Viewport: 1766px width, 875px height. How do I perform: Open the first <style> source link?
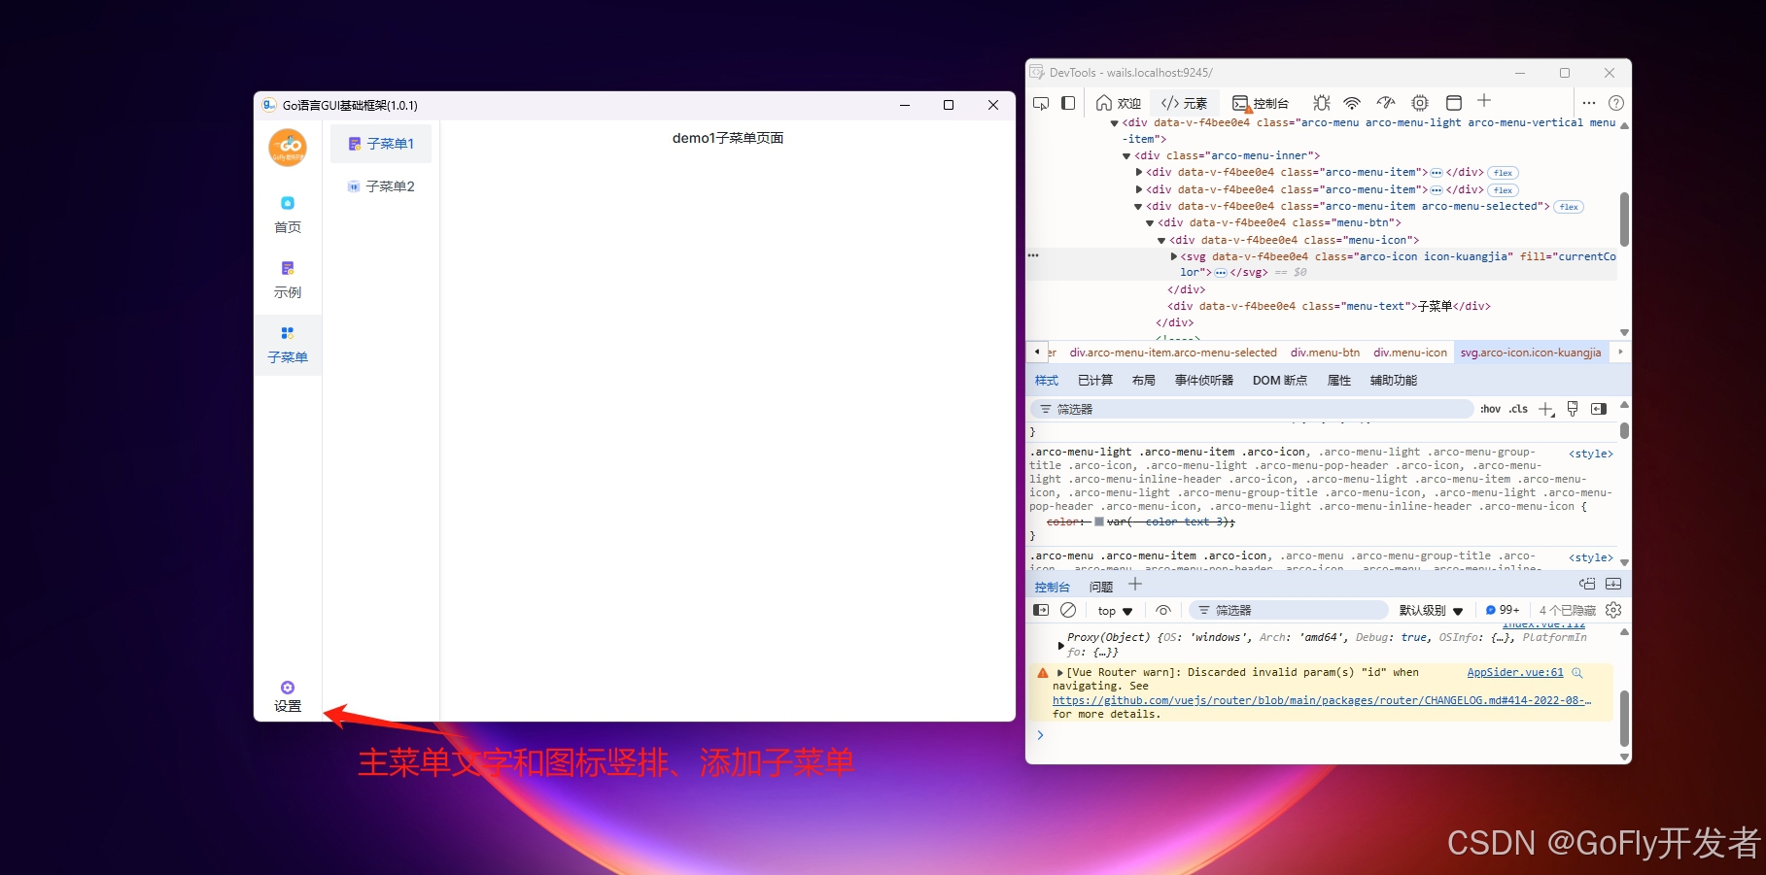1591,454
